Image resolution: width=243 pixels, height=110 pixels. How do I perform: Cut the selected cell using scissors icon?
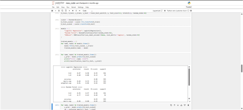tap(59, 11)
